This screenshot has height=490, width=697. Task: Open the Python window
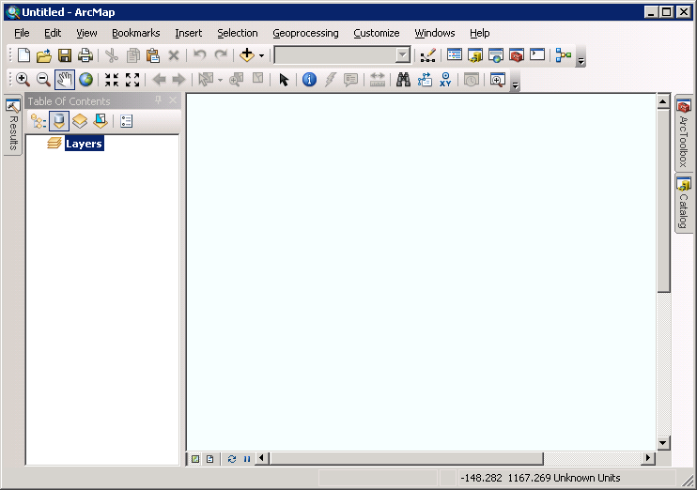tap(537, 55)
